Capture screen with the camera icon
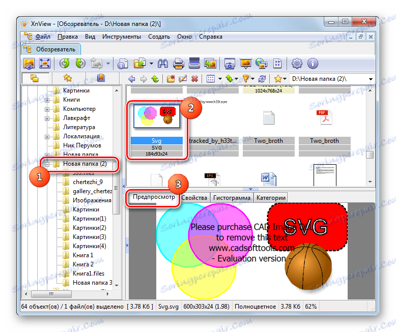 (230, 64)
